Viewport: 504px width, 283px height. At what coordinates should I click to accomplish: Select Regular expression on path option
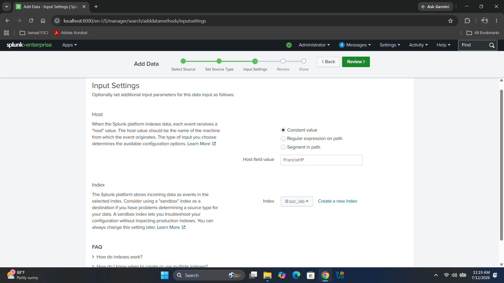[x=283, y=138]
